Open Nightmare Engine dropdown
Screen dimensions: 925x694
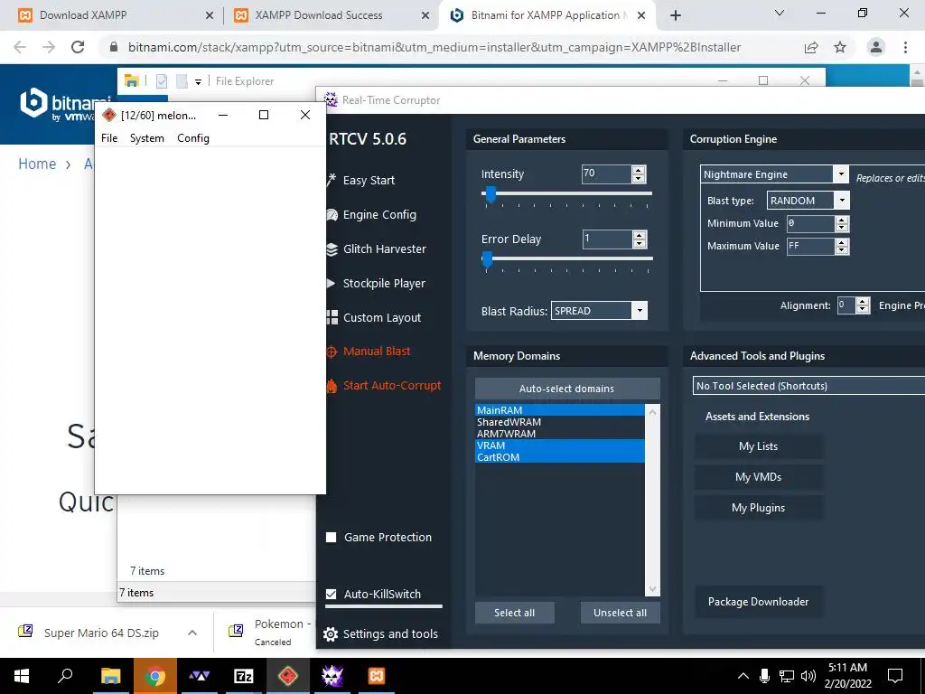point(842,174)
